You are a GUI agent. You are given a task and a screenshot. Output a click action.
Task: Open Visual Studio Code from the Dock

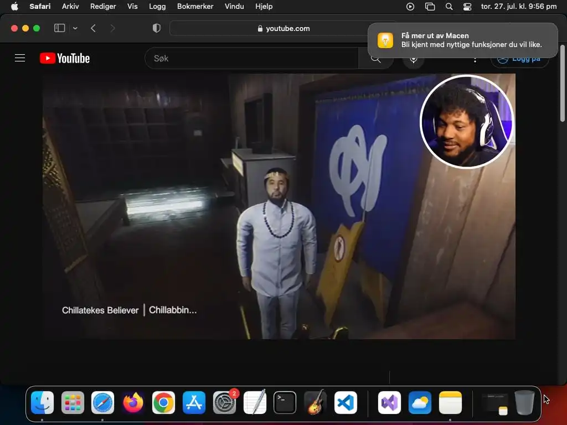346,402
